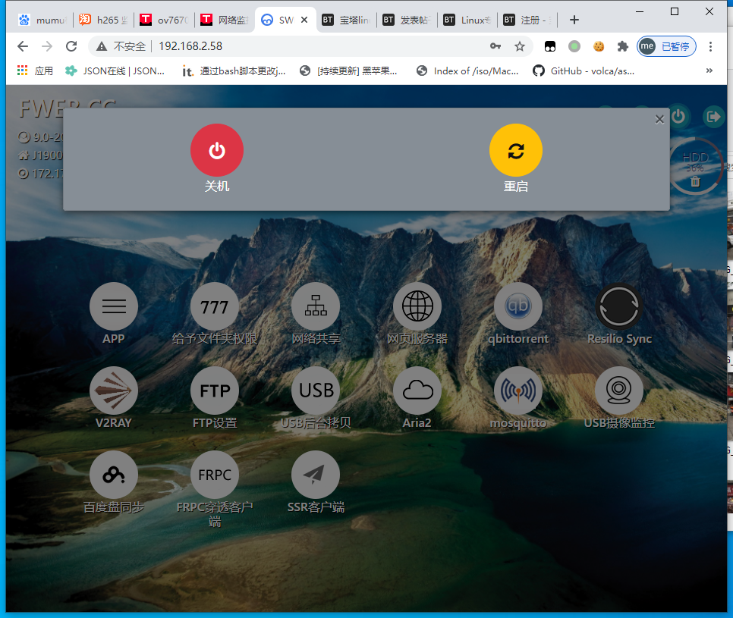Expand the hidden bookmarks overflow chevron
The height and width of the screenshot is (618, 733).
(x=709, y=71)
